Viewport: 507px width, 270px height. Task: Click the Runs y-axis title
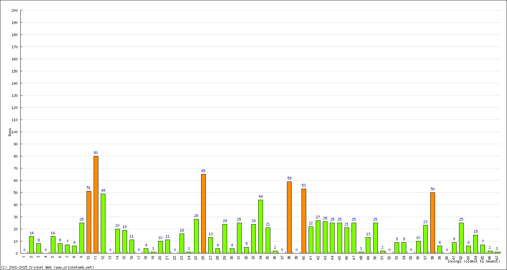[x=10, y=132]
